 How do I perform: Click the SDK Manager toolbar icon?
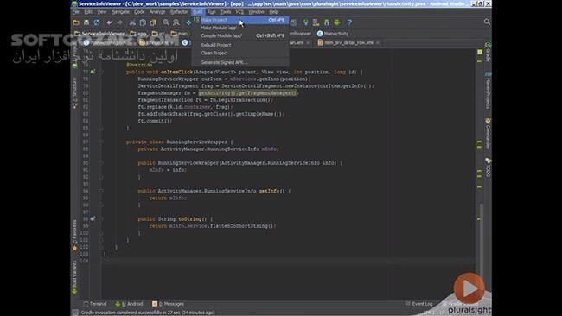tap(327, 22)
